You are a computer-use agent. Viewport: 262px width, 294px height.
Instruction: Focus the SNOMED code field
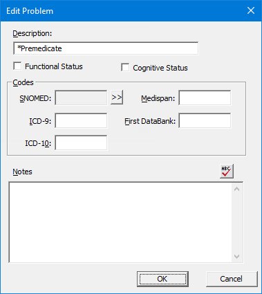[81, 98]
